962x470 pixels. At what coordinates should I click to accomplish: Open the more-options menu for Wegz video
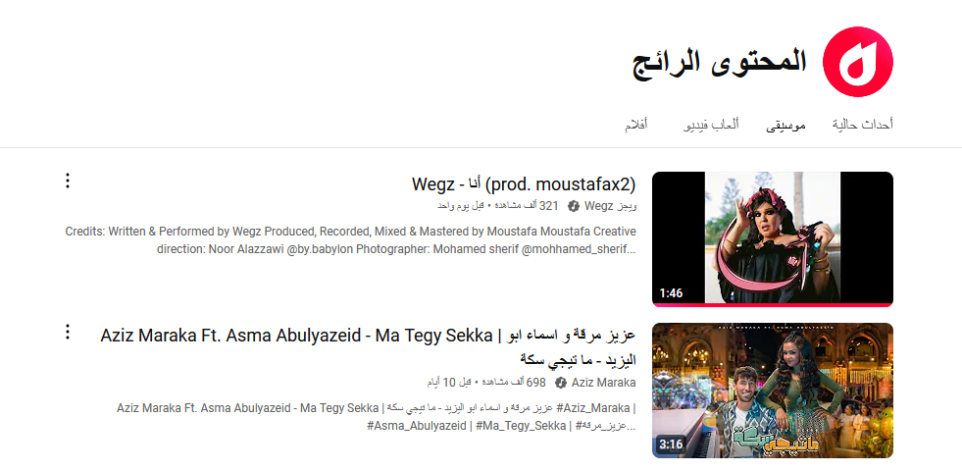[68, 181]
